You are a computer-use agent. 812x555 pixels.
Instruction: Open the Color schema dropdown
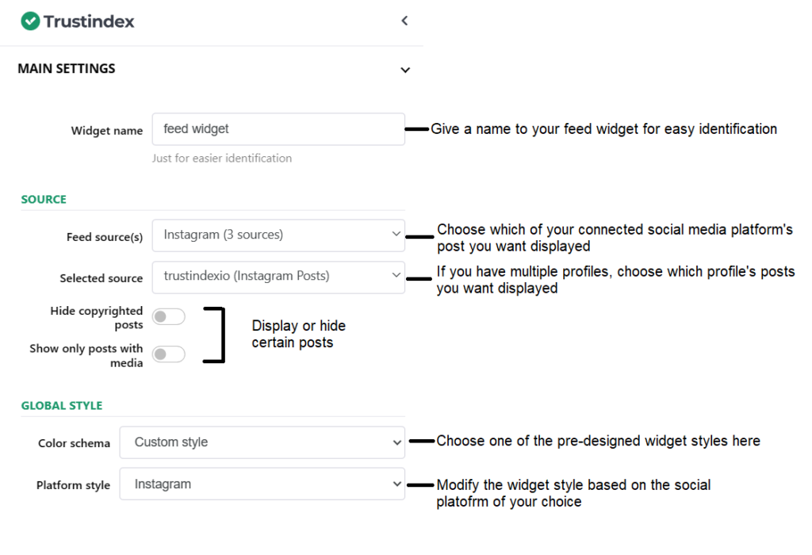tap(262, 442)
